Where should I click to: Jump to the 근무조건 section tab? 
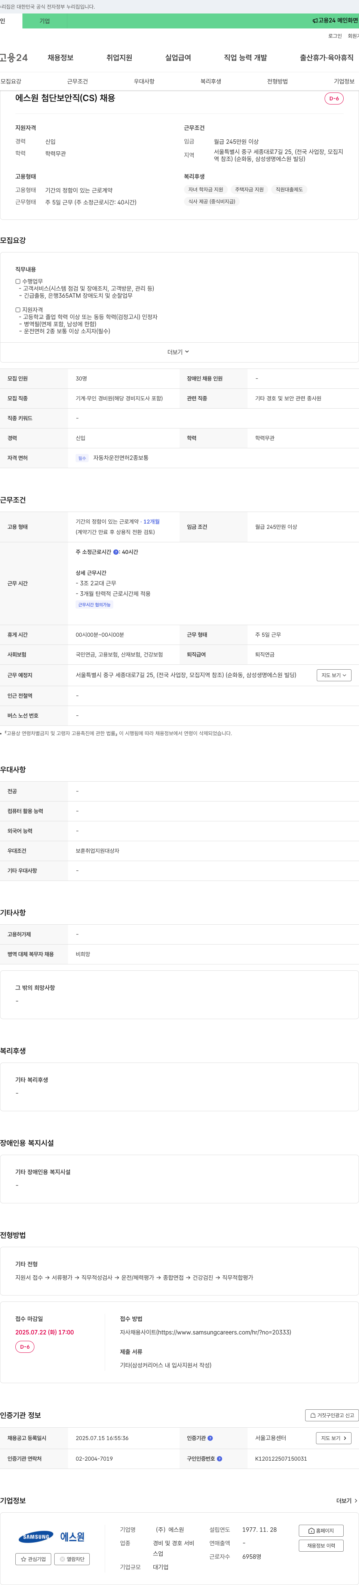[77, 81]
